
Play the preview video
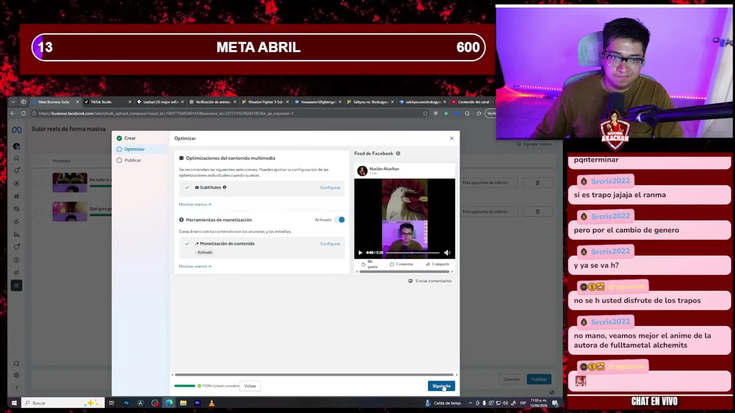pos(360,252)
